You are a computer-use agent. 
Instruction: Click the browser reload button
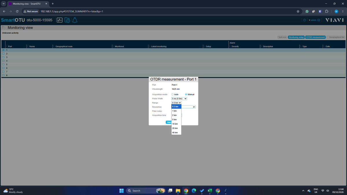coord(17,12)
